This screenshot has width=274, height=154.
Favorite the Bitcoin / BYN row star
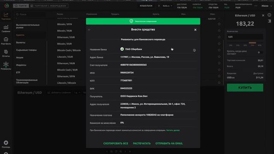219,24
